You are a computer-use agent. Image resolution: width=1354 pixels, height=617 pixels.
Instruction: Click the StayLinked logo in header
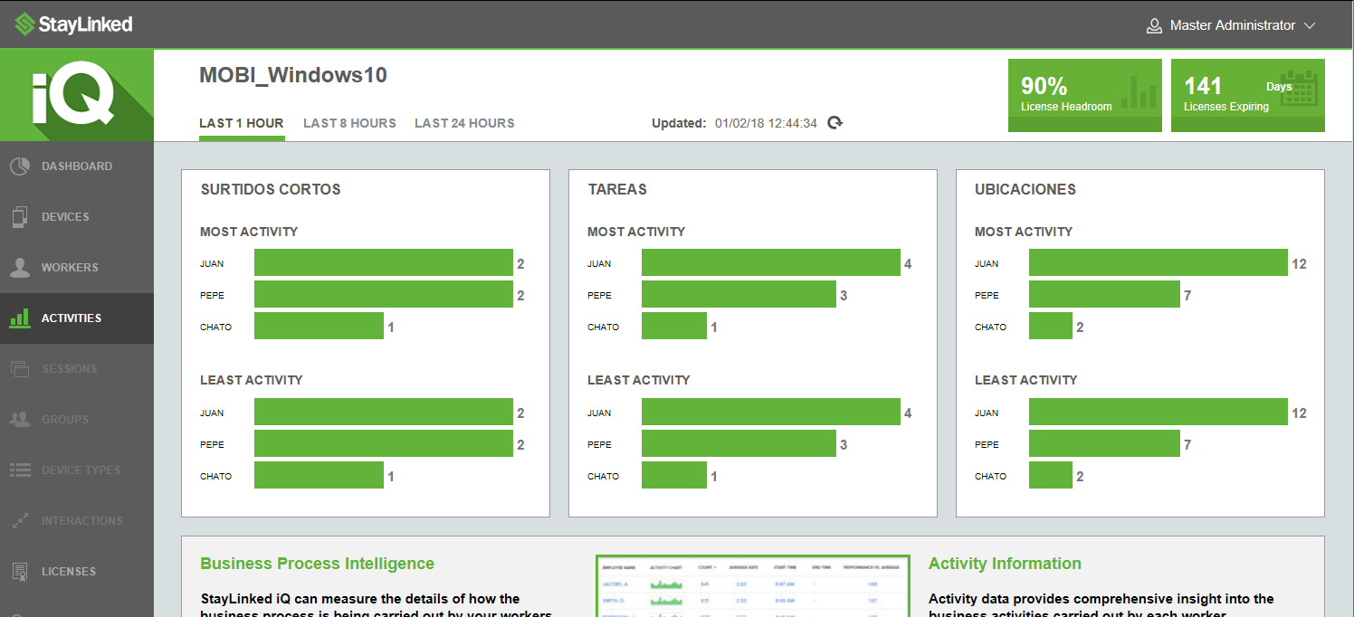tap(74, 24)
